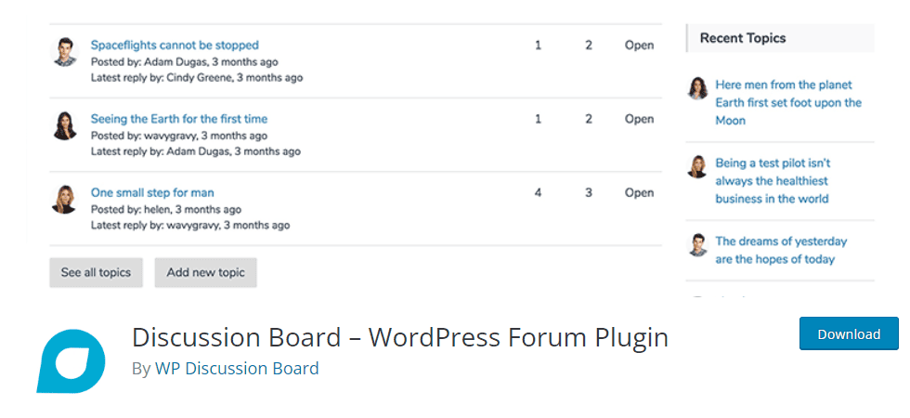This screenshot has width=910, height=418.
Task: Click avatar next to Being a test pilot
Action: pyautogui.click(x=697, y=166)
